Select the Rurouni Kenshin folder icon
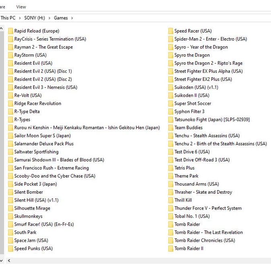 tap(10, 127)
